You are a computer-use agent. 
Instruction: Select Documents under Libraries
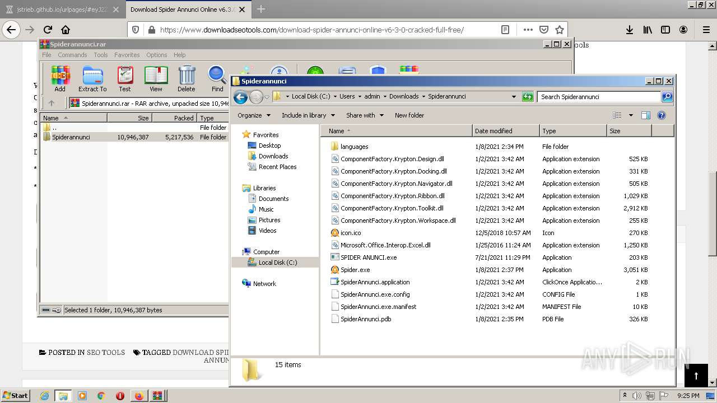(273, 199)
